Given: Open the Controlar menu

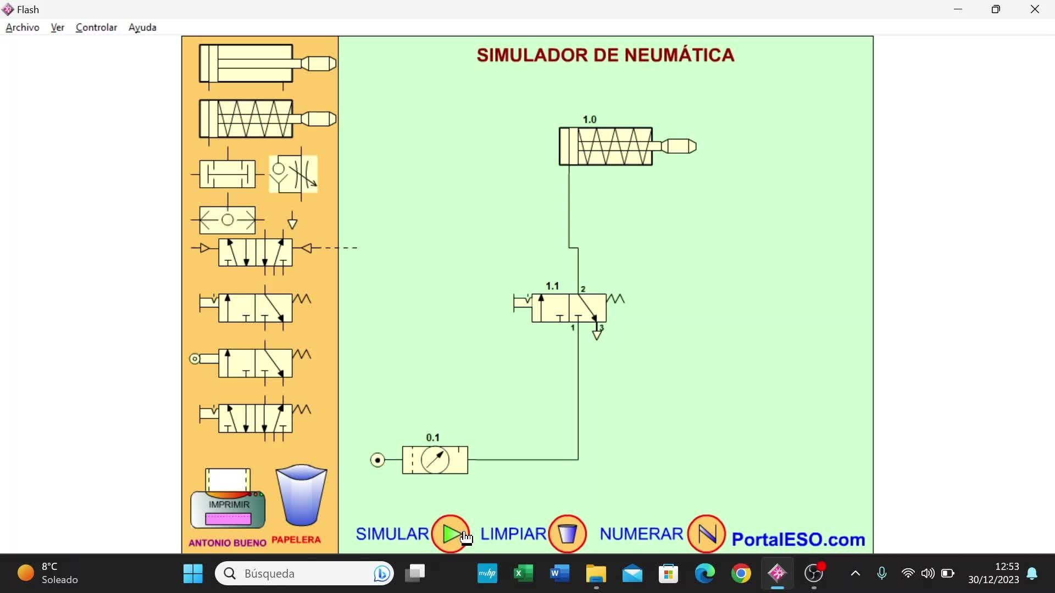Looking at the screenshot, I should 96,27.
